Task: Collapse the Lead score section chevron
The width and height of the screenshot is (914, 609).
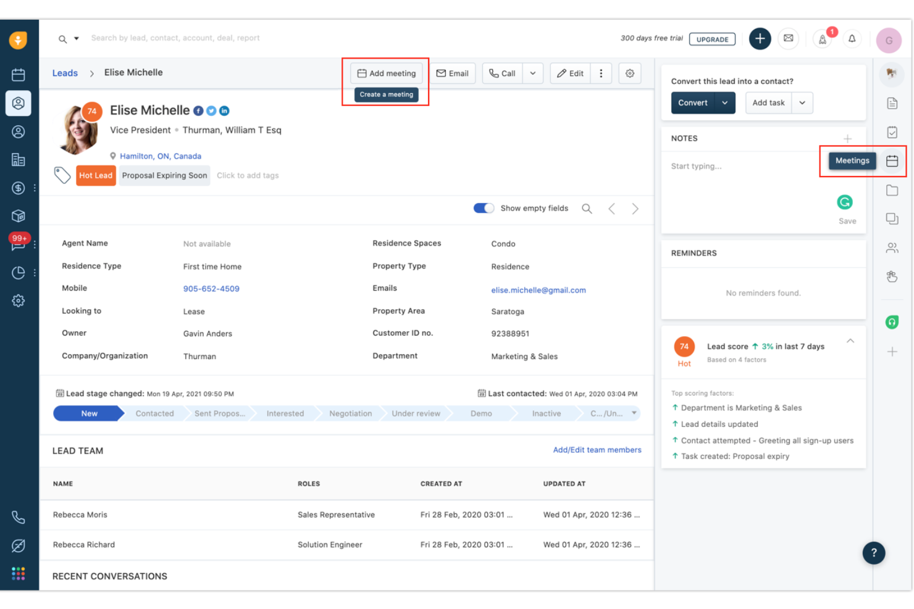Action: [x=850, y=340]
